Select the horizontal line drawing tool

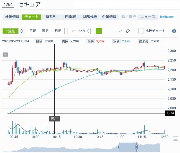coord(113,31)
